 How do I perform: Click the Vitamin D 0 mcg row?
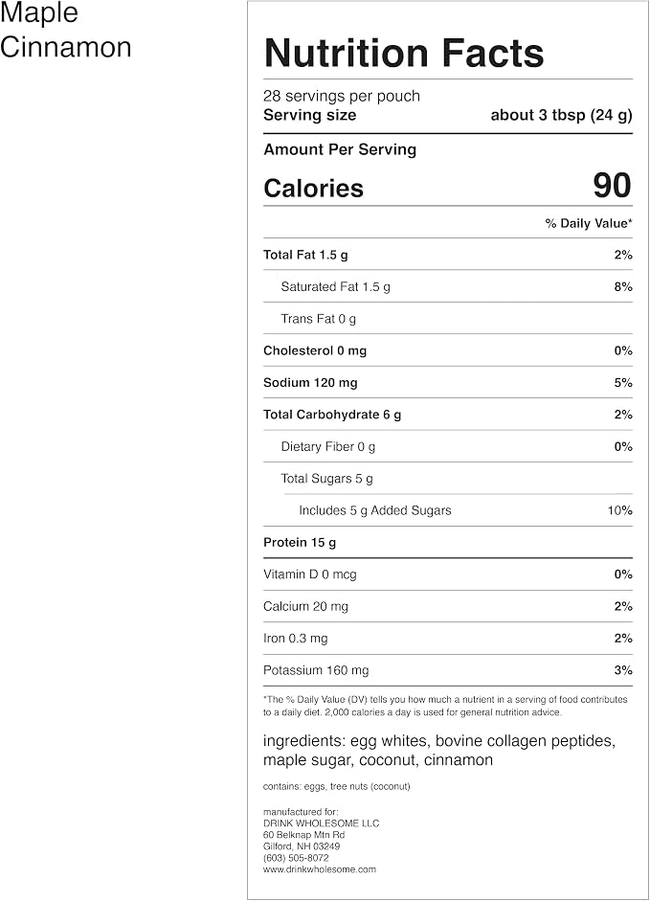[x=448, y=574]
